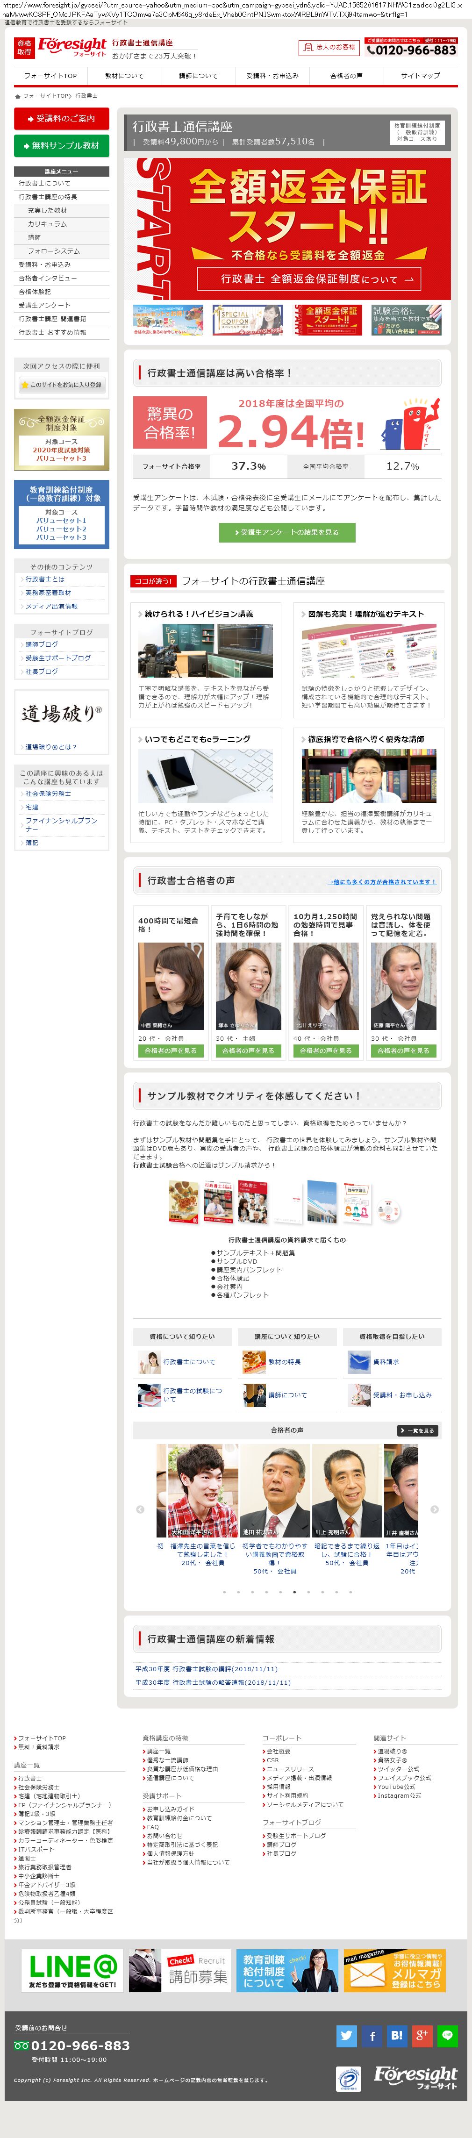The height and width of the screenshot is (2138, 472).
Task: Click メルマガ登録はこちら banner
Action: 395,1971
